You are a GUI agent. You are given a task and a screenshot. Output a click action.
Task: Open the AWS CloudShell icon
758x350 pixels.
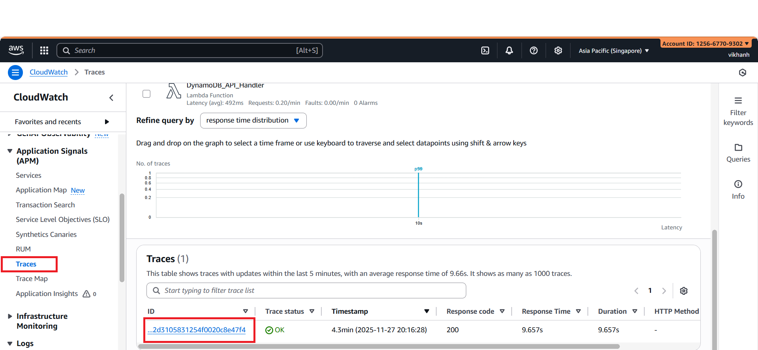tap(485, 50)
